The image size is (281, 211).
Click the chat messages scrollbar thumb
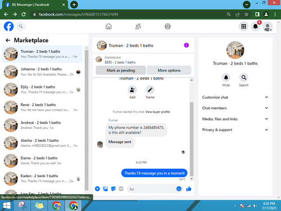192,139
